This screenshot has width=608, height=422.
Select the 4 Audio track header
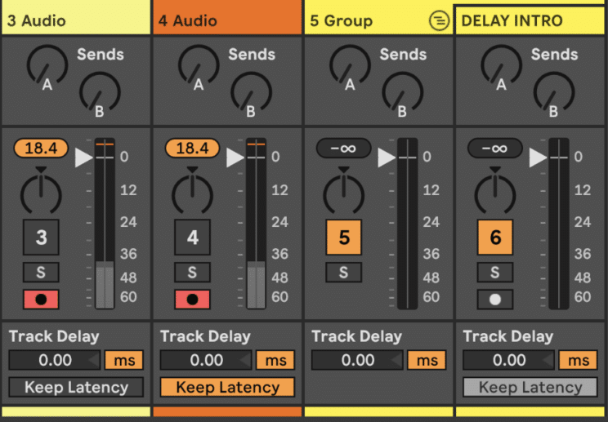coord(227,18)
